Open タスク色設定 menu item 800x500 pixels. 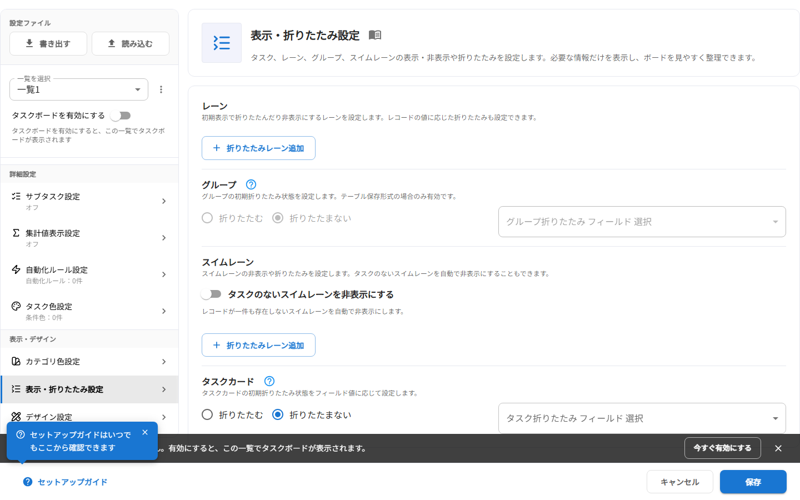point(89,311)
